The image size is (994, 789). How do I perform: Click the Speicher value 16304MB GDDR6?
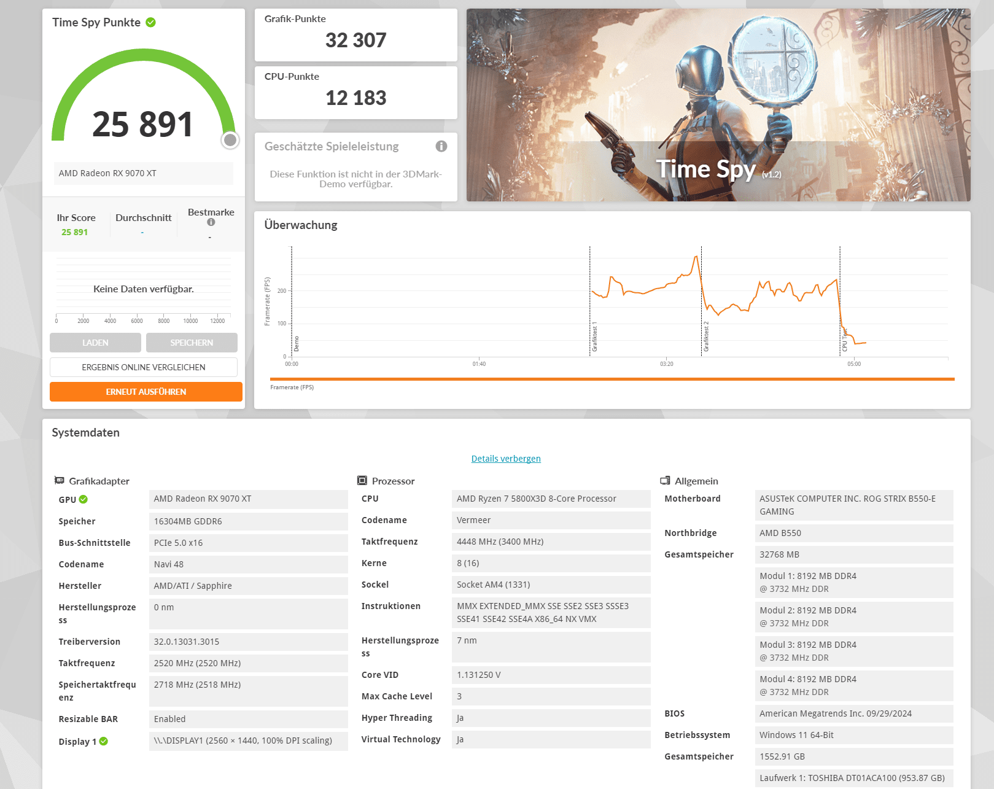pos(249,521)
